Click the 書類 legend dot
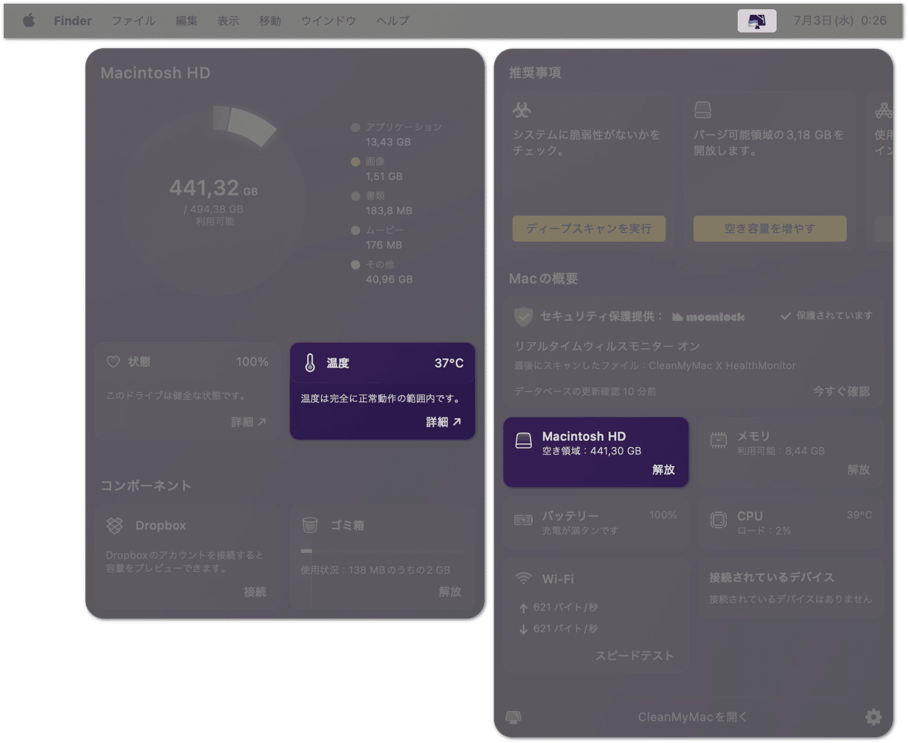 [355, 196]
